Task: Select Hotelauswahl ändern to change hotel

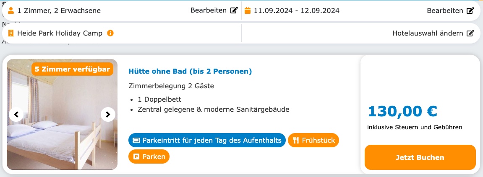Action: click(x=428, y=33)
